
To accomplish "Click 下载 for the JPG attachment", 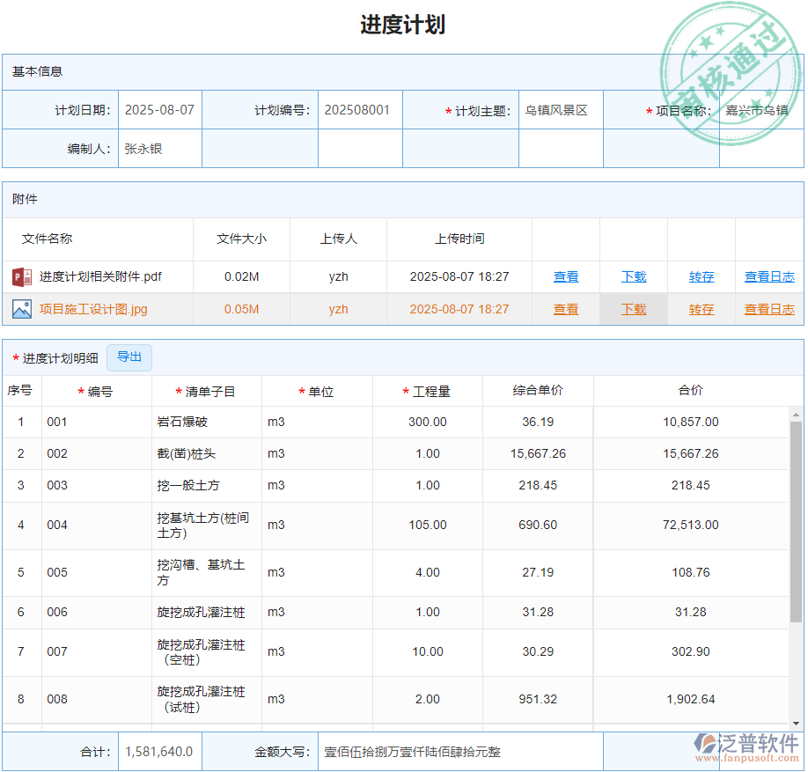I will click(x=633, y=309).
